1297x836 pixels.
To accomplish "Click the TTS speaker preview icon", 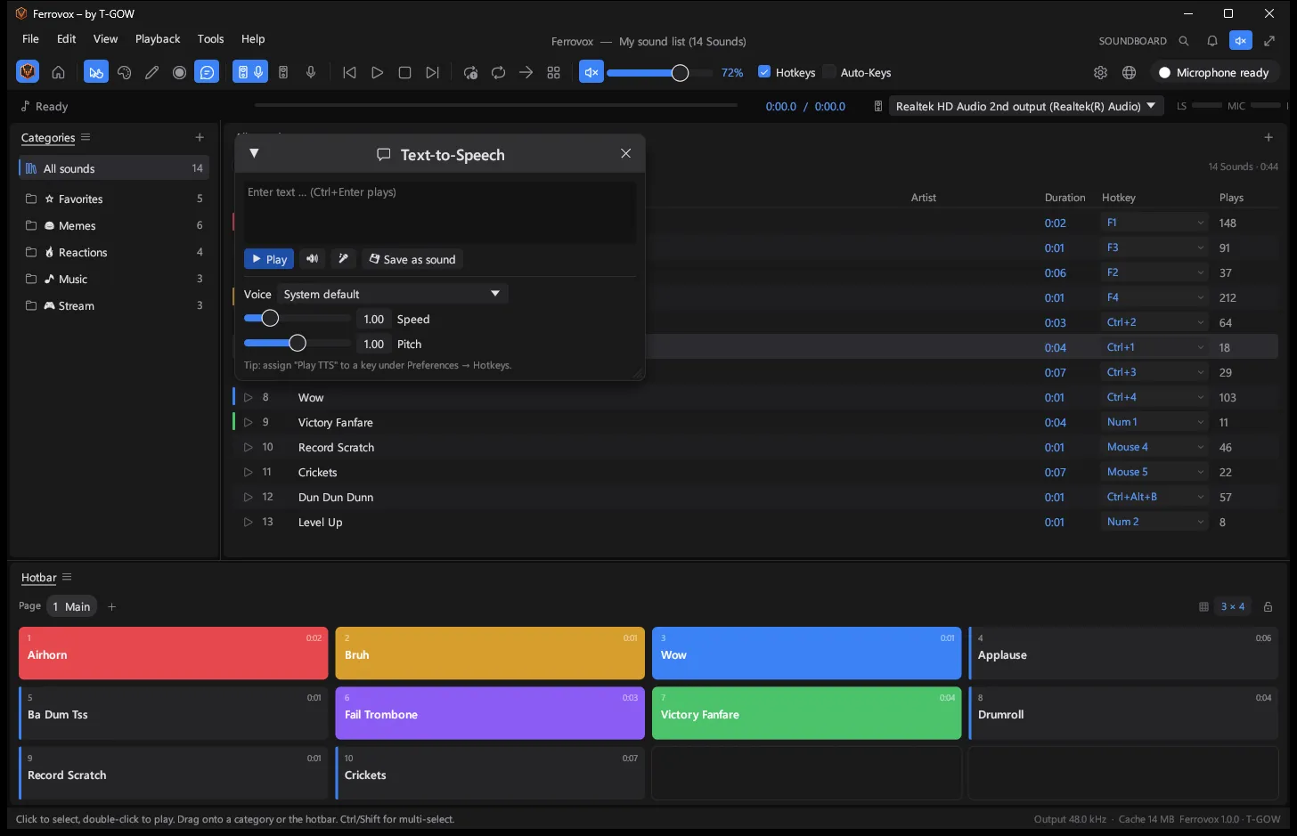I will click(312, 259).
